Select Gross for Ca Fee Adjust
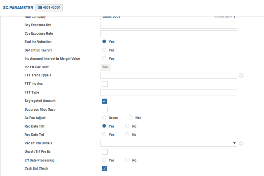 104,118
